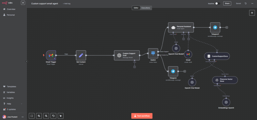
Task: Click the Gmail Trigger node icon
Action: (x=51, y=55)
